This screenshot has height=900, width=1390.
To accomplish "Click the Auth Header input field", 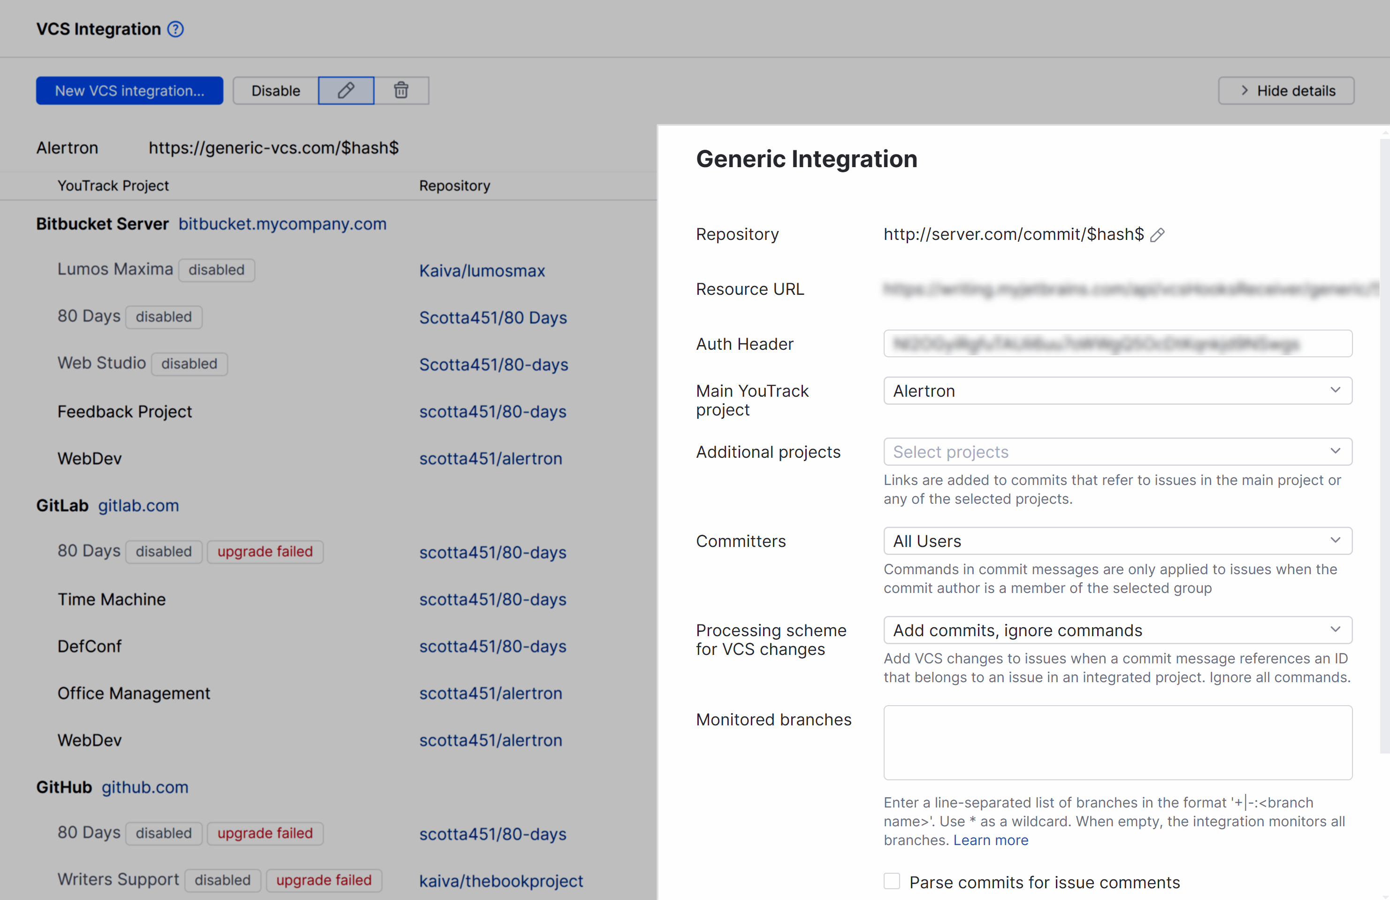I will [x=1117, y=344].
